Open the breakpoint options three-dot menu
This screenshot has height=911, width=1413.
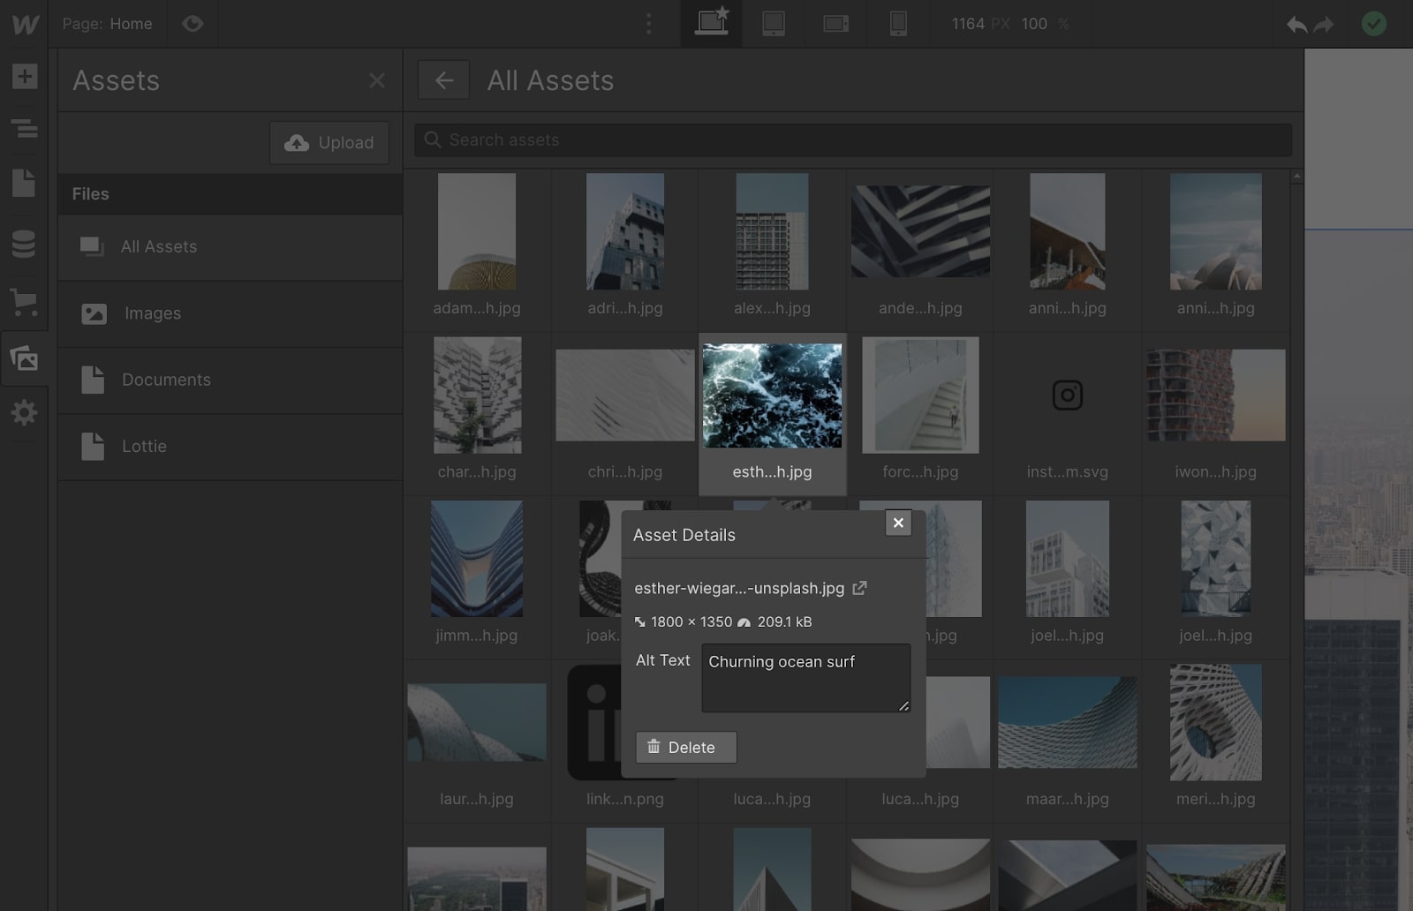[x=649, y=24]
